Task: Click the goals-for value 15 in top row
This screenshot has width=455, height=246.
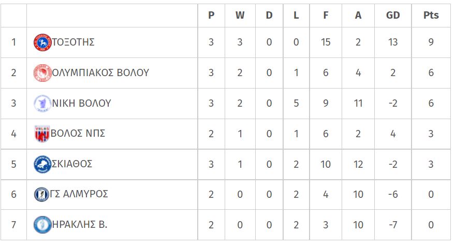Action: click(326, 42)
